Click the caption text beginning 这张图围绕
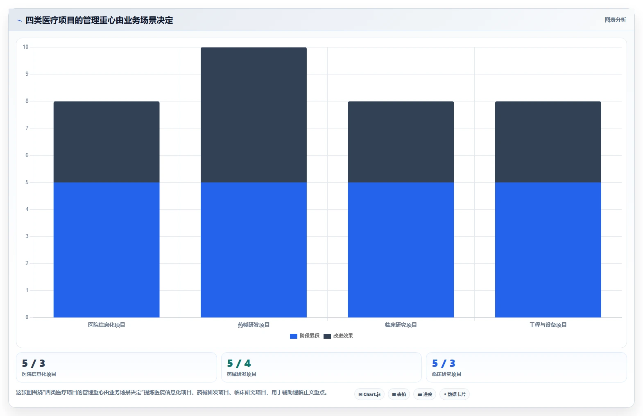This screenshot has height=416, width=643. (x=172, y=392)
